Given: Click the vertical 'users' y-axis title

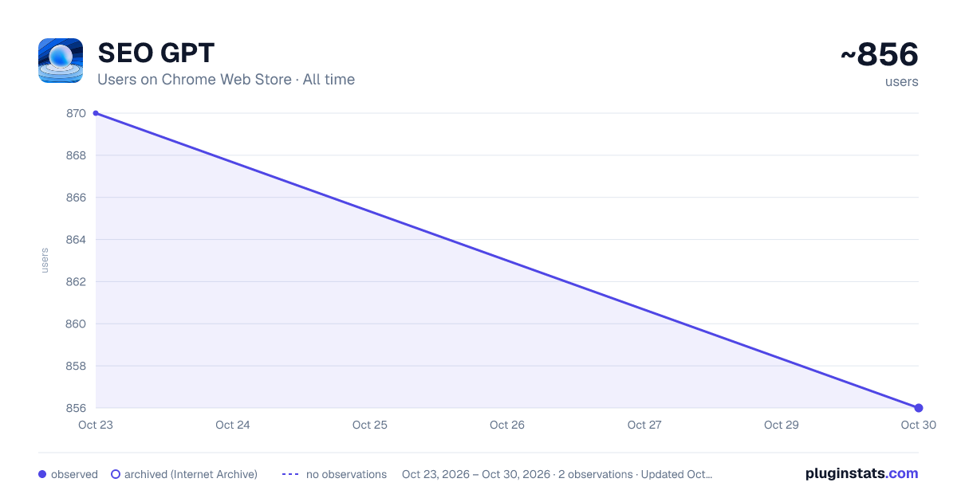Looking at the screenshot, I should coord(45,261).
